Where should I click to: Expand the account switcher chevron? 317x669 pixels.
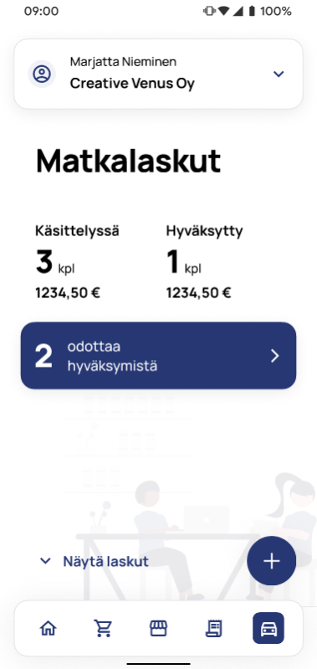[279, 74]
